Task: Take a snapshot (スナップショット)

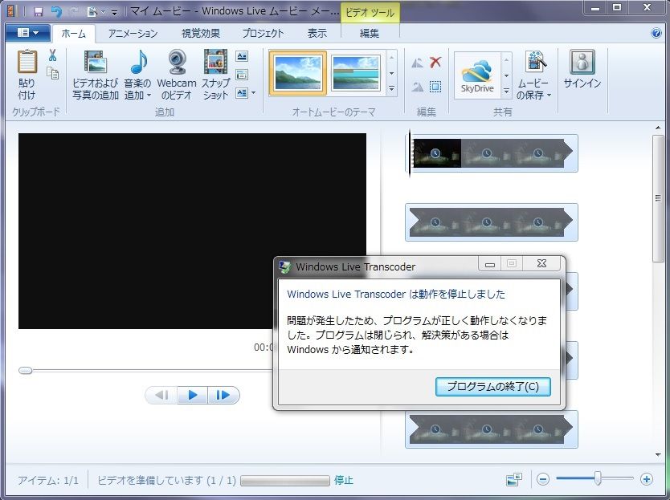Action: [x=215, y=75]
